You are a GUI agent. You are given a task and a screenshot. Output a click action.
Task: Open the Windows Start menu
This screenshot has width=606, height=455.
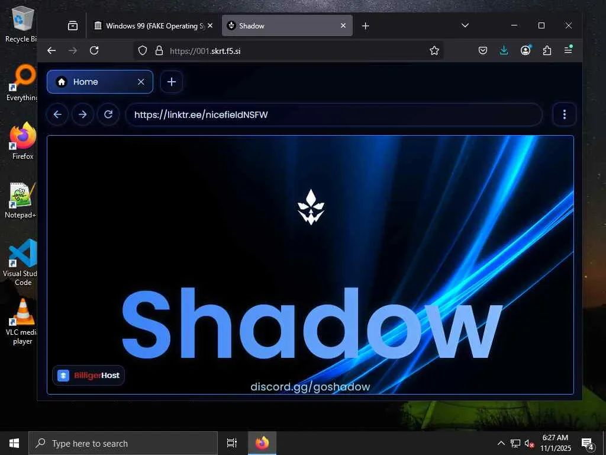coord(14,443)
